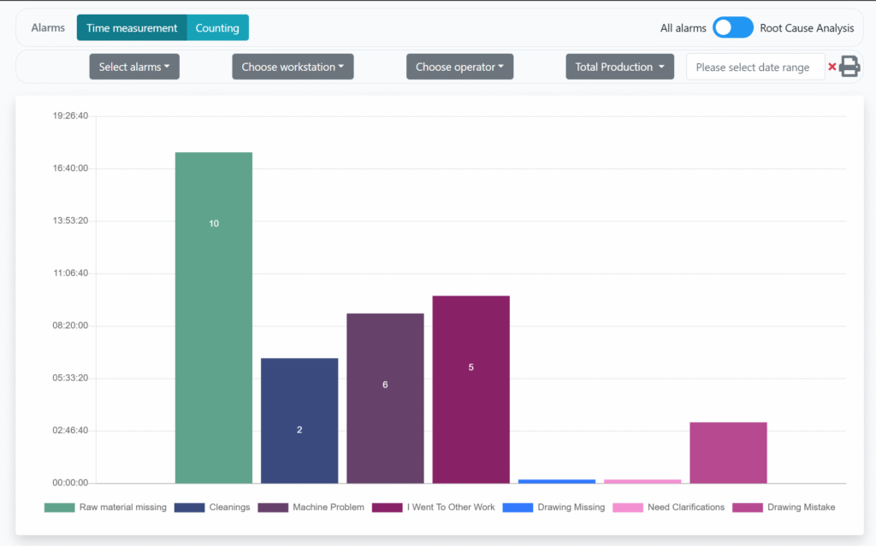Screen dimensions: 876x546
Task: Click the date range input field
Action: 755,67
